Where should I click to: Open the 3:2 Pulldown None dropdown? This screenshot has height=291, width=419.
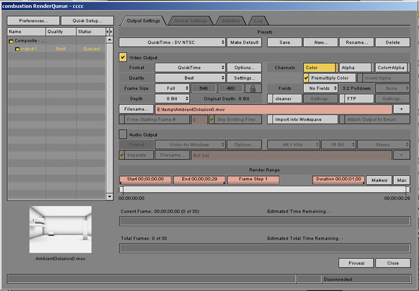[x=392, y=88]
